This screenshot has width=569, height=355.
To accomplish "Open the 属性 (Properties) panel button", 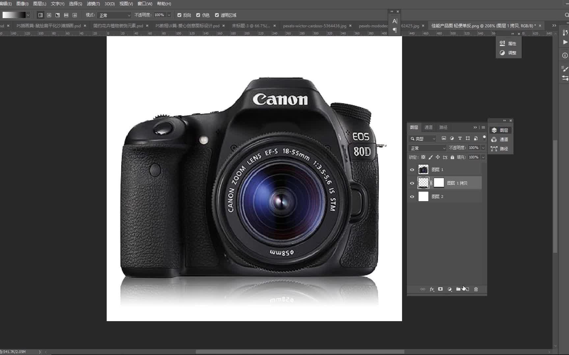I will click(508, 43).
